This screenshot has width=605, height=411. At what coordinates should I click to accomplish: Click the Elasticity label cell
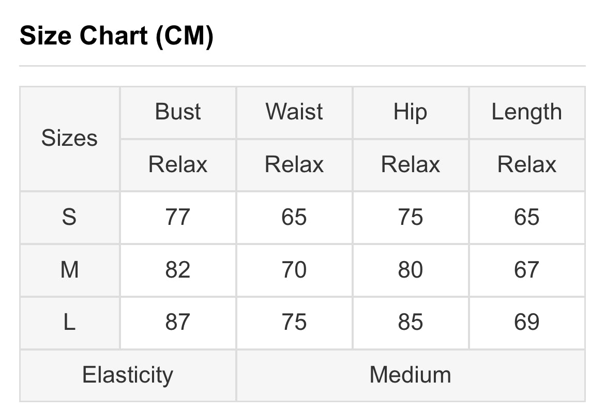tap(128, 375)
